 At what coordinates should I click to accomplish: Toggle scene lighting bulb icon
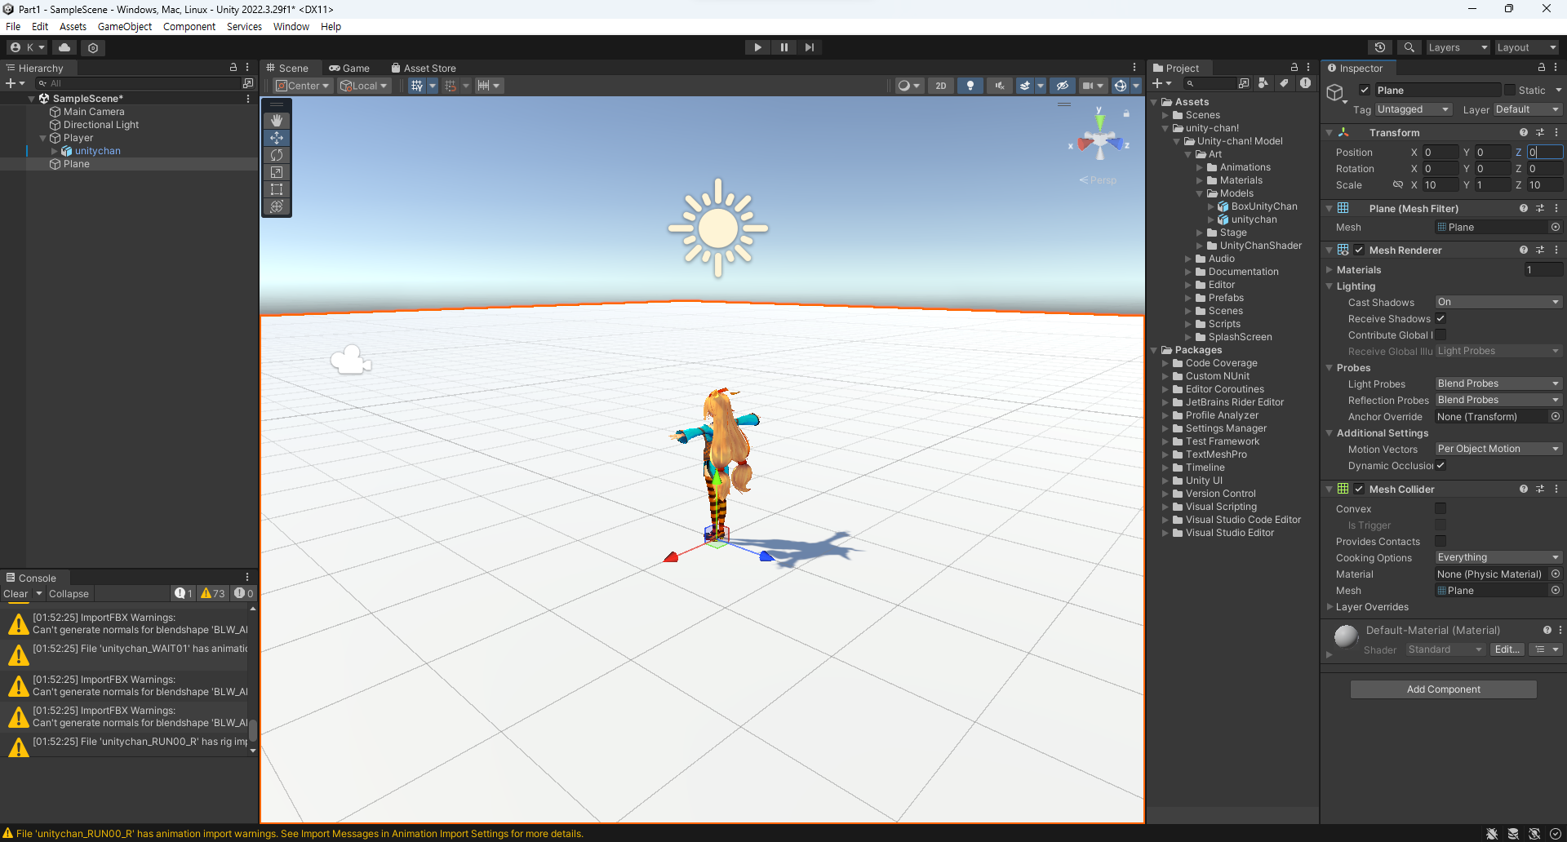[x=970, y=86]
